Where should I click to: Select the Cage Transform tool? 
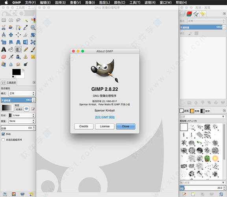[33, 42]
